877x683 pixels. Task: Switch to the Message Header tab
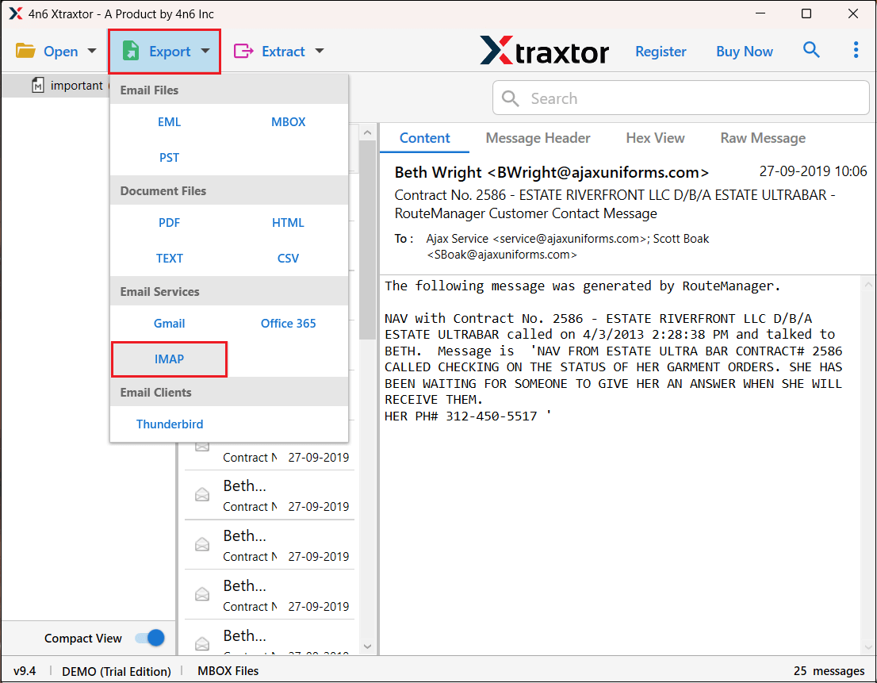(x=538, y=138)
